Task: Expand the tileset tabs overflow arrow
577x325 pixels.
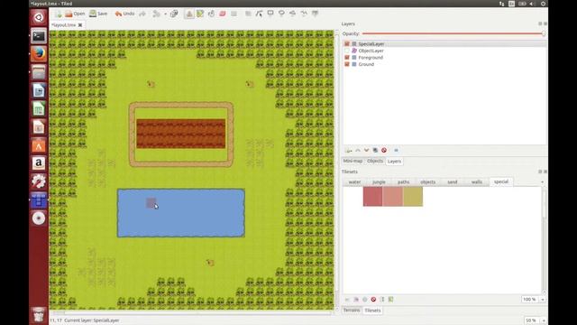Action: pos(542,182)
